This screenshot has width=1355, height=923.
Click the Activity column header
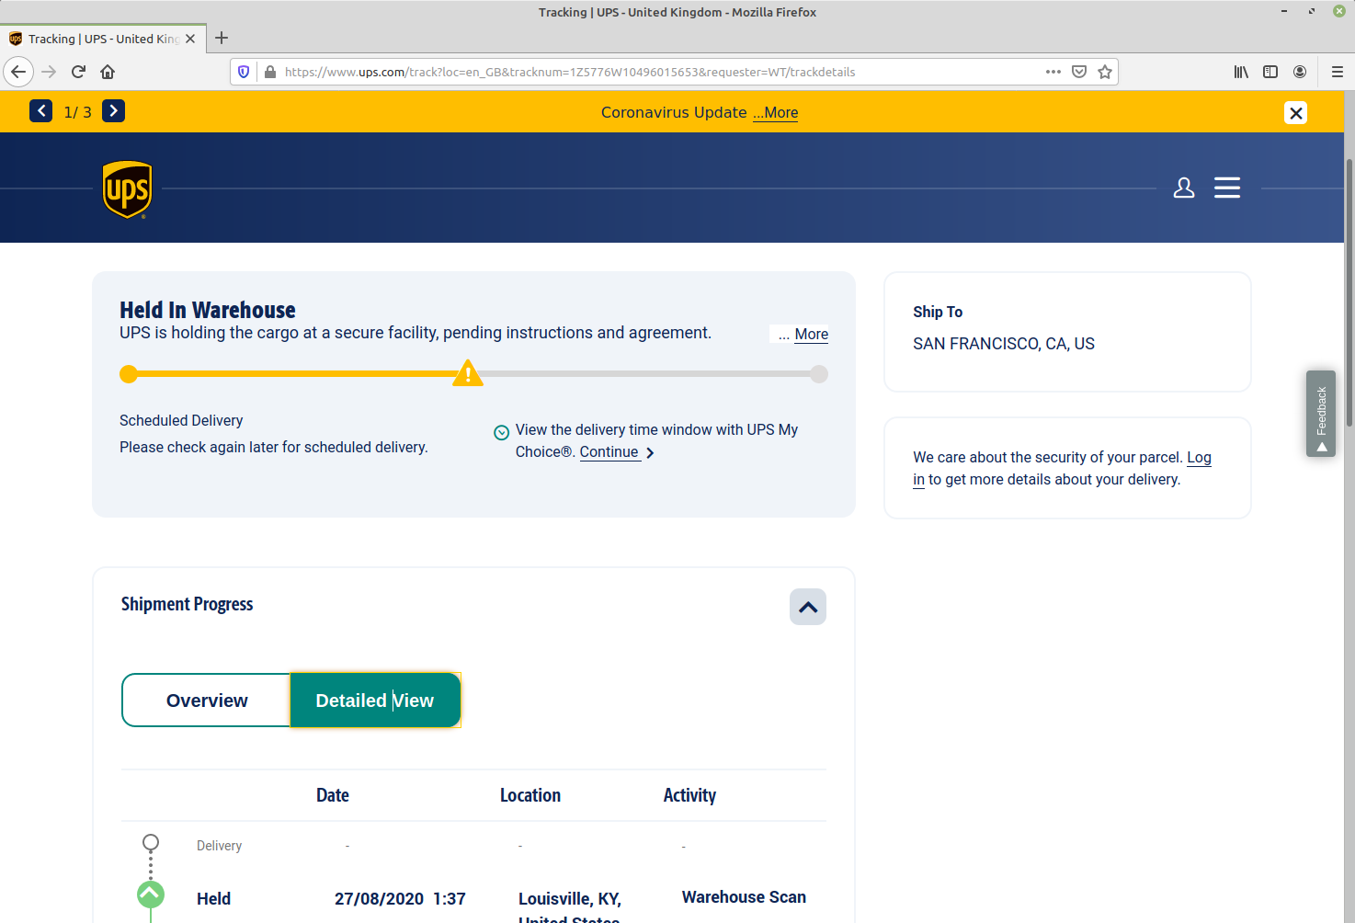coord(689,795)
